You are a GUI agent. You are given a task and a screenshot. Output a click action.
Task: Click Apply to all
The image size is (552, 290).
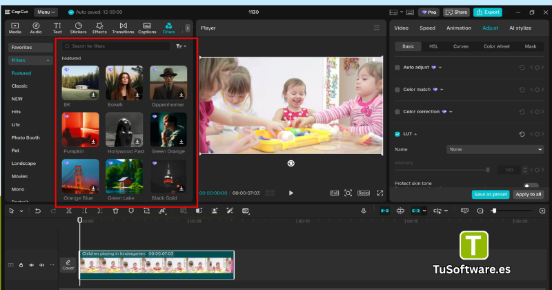[528, 194]
